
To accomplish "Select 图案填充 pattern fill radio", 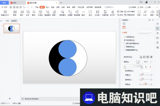I will (x=125, y=47).
